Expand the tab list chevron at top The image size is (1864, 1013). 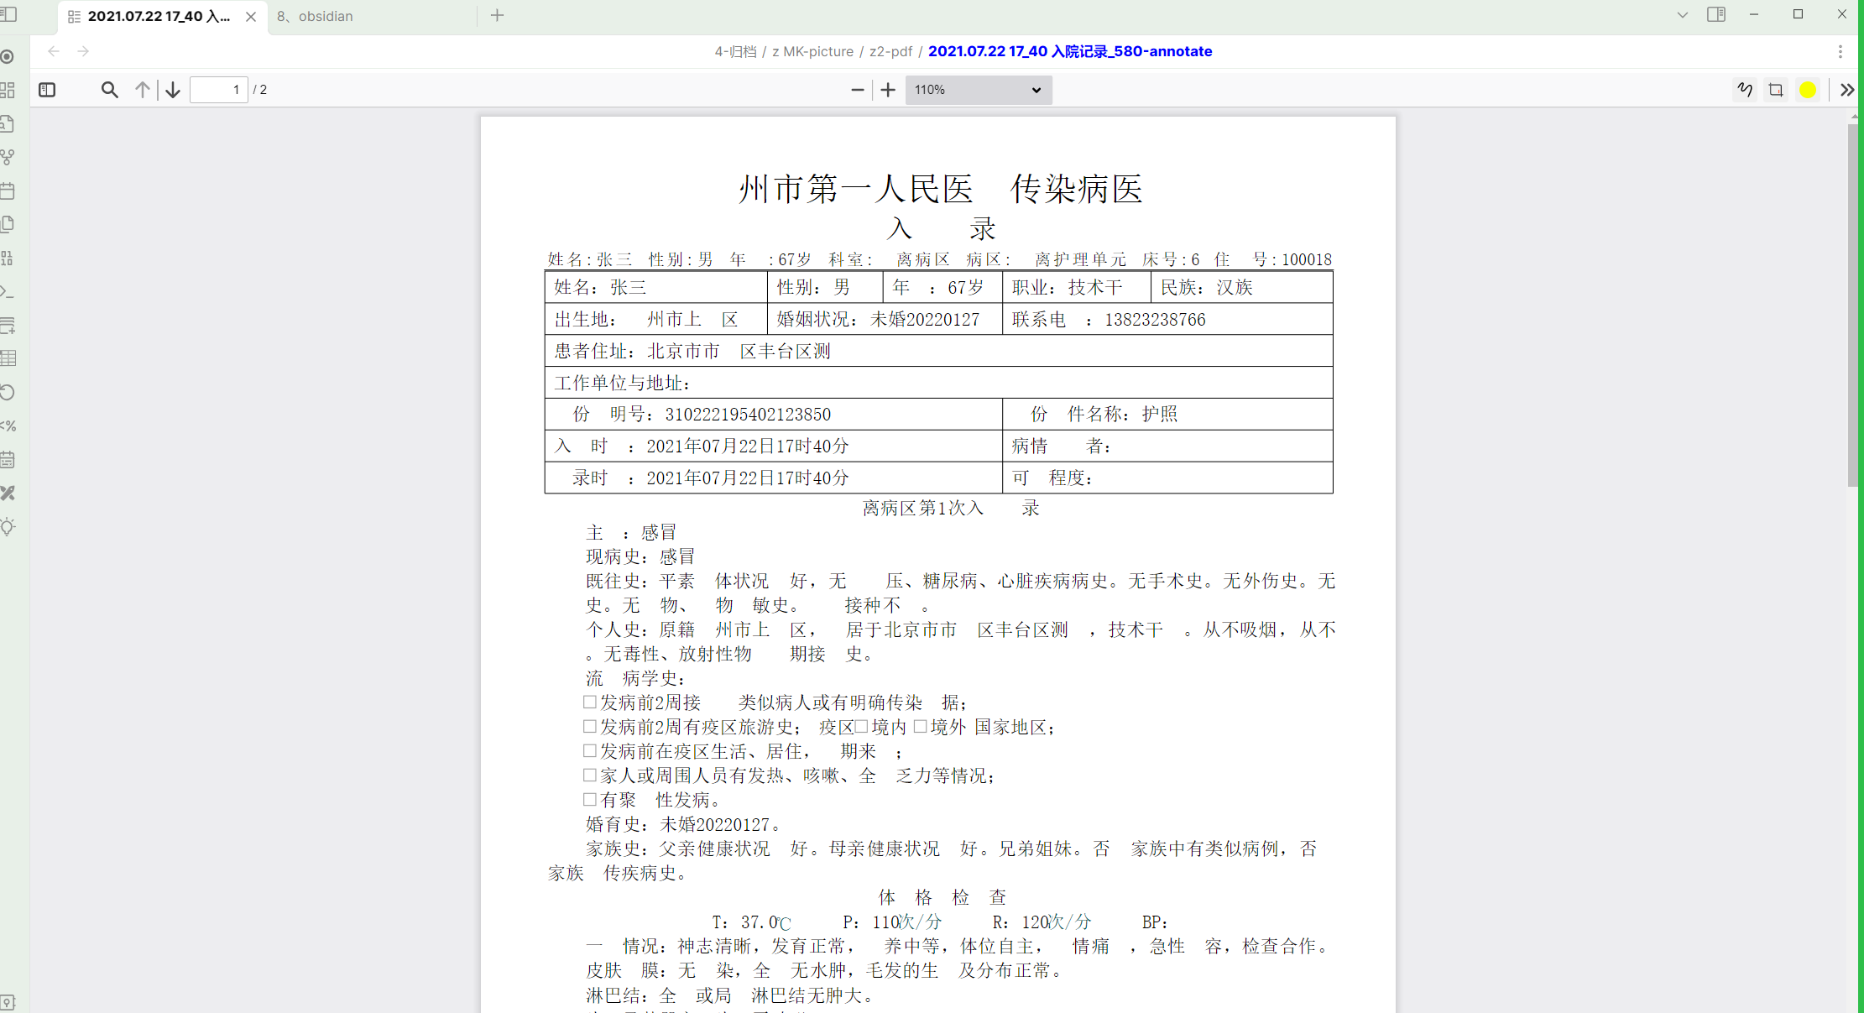click(1683, 15)
